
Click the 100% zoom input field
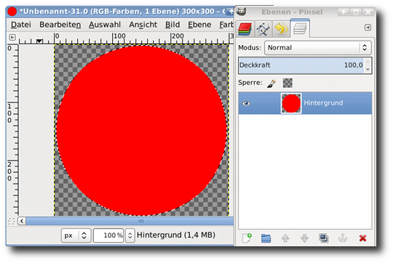pyautogui.click(x=108, y=235)
